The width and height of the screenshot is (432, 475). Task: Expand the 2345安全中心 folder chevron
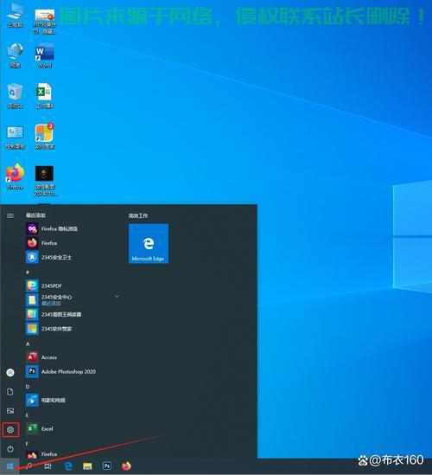point(117,296)
